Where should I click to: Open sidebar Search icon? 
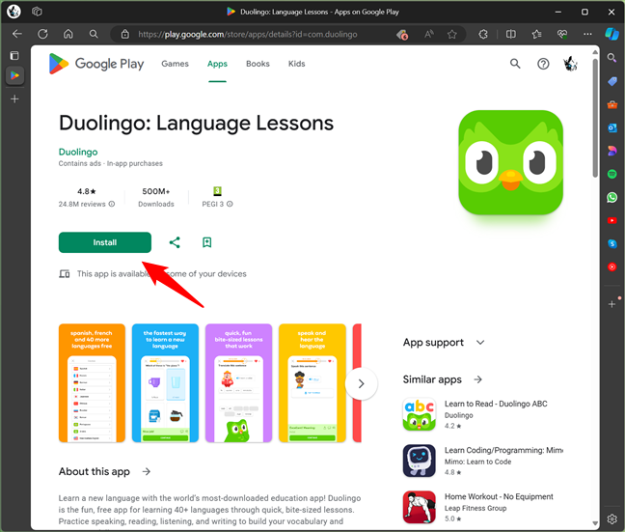(611, 58)
